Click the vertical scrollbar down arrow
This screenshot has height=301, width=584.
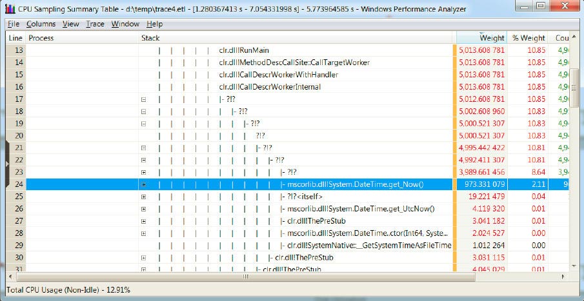[x=575, y=266]
